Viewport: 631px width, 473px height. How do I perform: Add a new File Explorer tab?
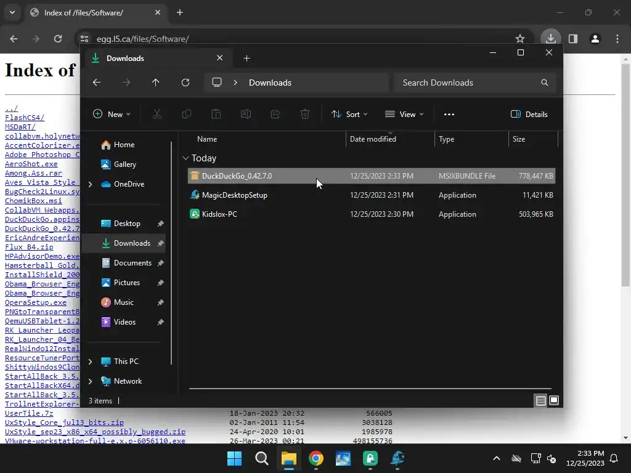pos(246,59)
